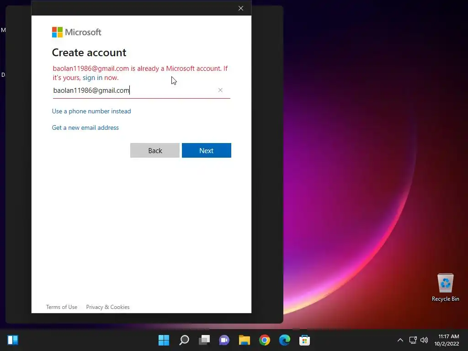Click the "Create account" heading
The width and height of the screenshot is (468, 351).
click(x=89, y=53)
